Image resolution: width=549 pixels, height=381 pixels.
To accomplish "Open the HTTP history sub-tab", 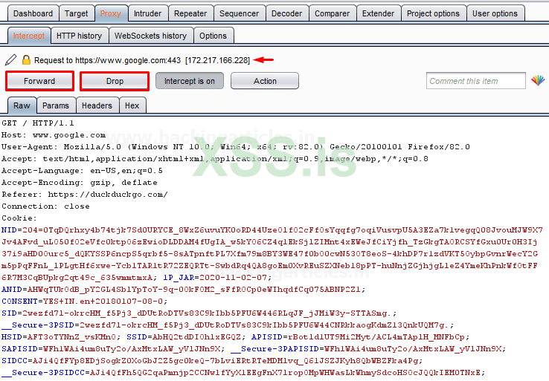I will 79,36.
